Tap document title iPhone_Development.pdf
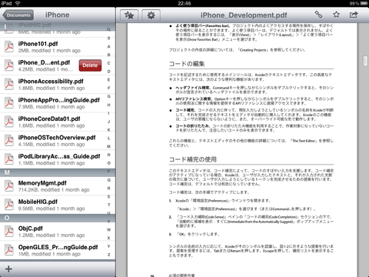Screen dimensions: 369x277 coord(244,15)
